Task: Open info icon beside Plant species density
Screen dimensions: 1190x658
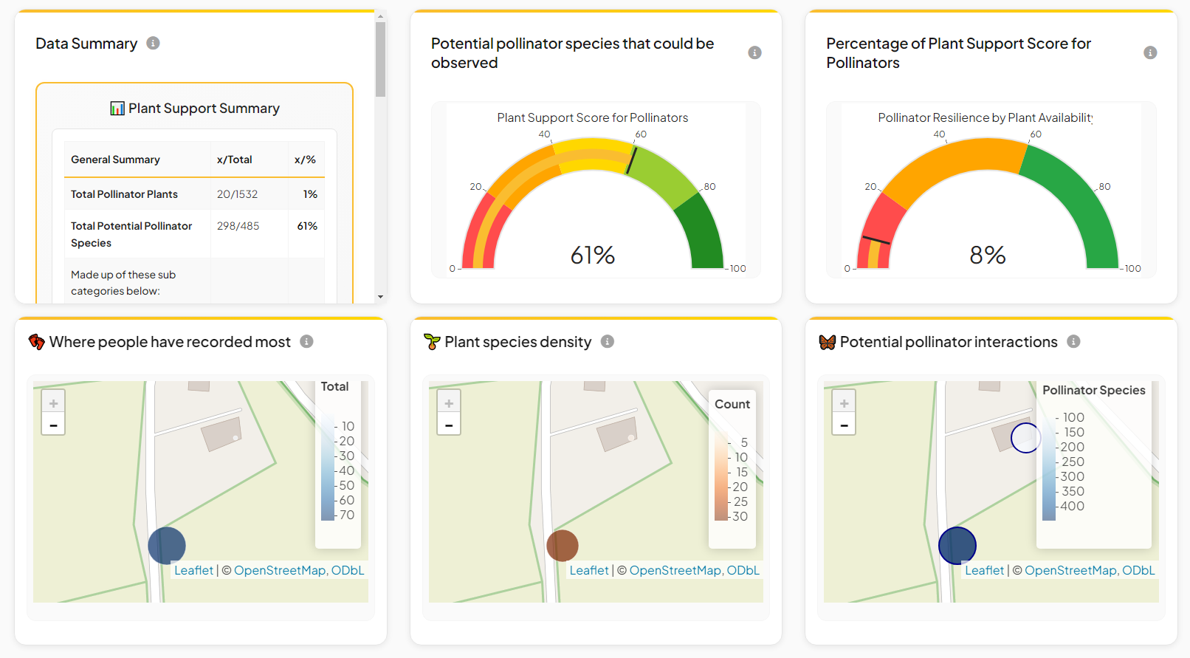Action: pos(607,341)
